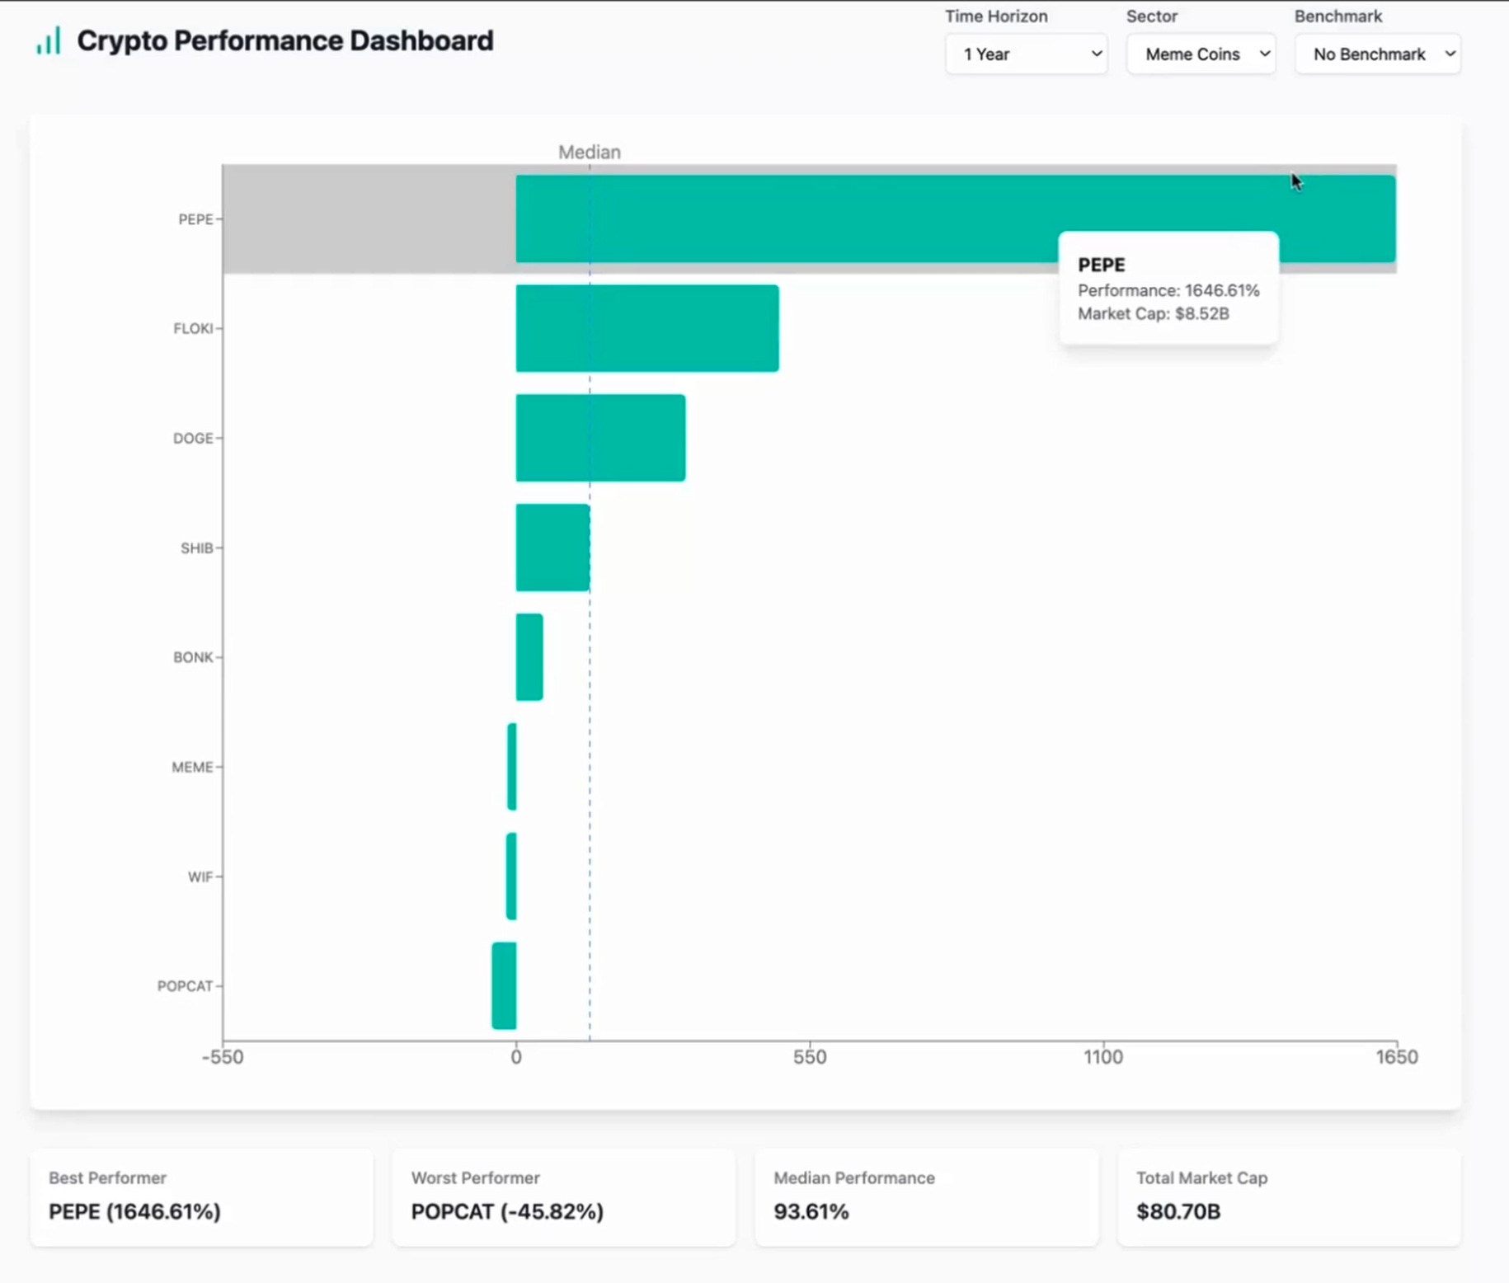Image resolution: width=1509 pixels, height=1283 pixels.
Task: Click the Time Horizon field label
Action: [x=996, y=16]
